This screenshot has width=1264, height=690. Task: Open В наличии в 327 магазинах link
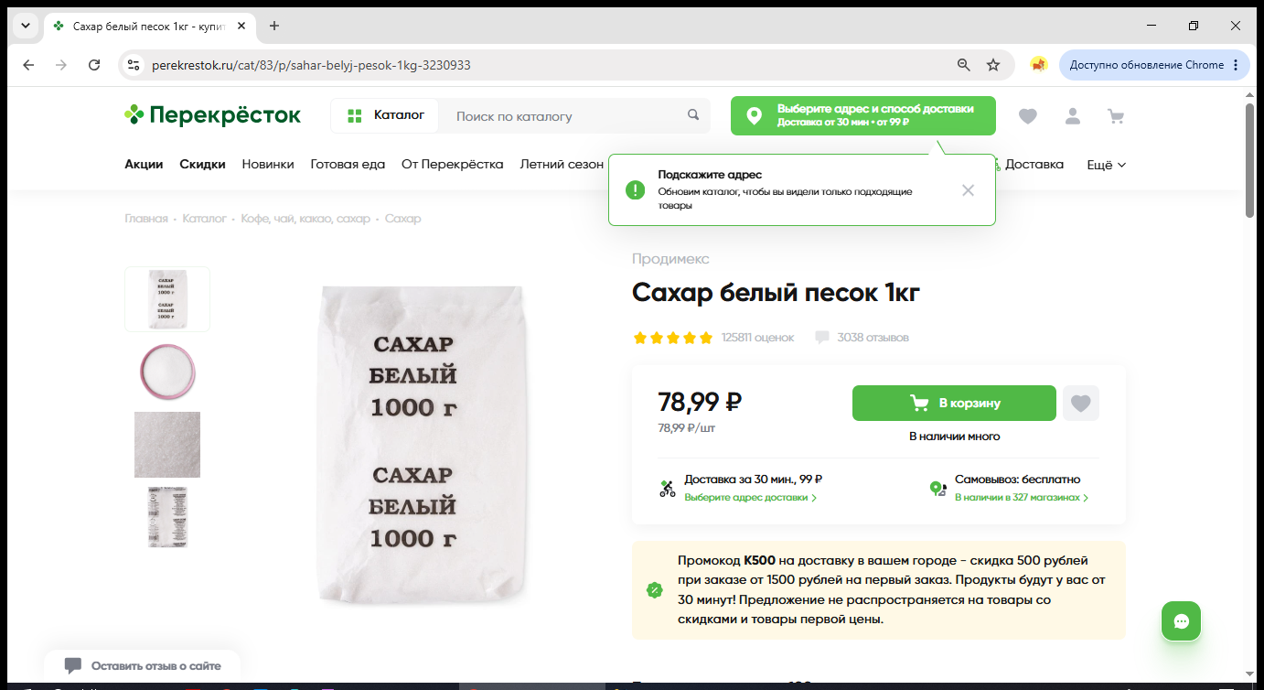tap(1023, 498)
